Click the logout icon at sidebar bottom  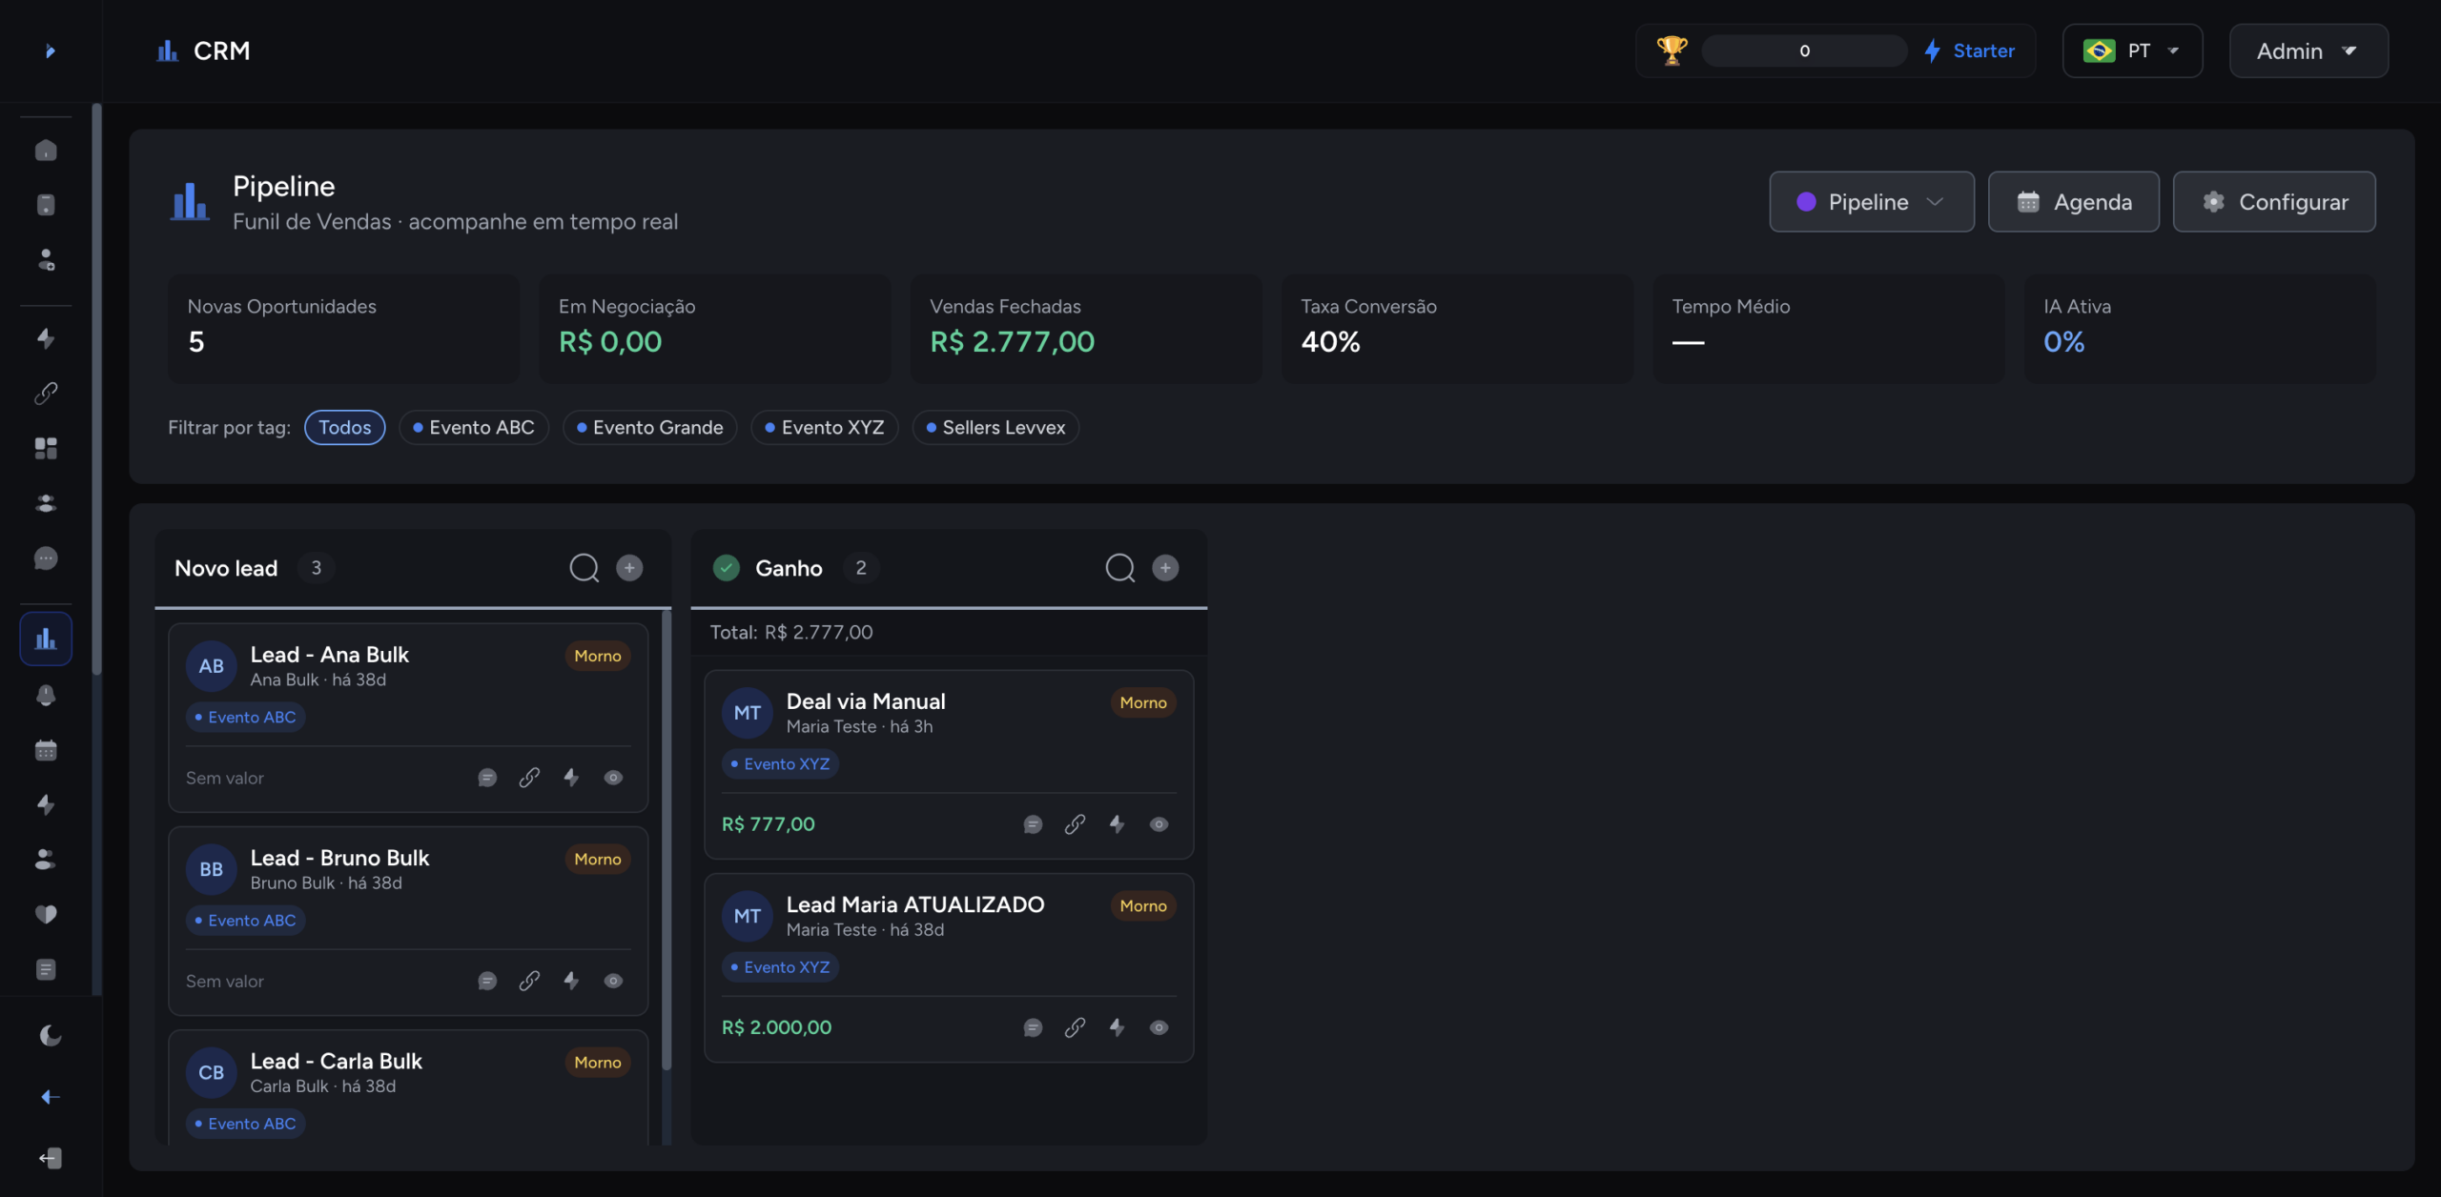(50, 1158)
